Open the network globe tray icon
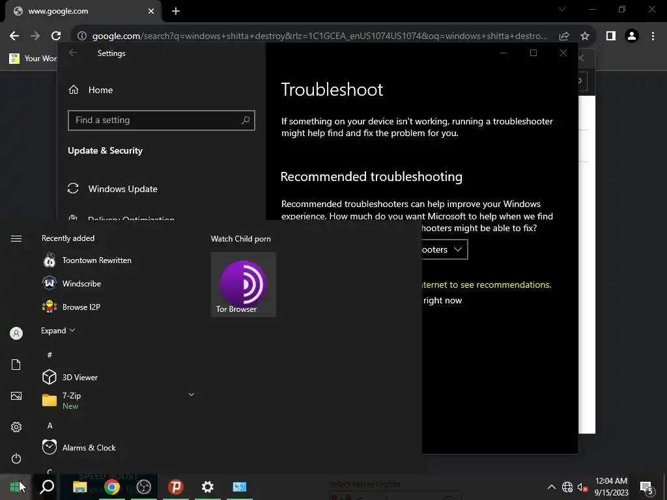 coord(567,487)
